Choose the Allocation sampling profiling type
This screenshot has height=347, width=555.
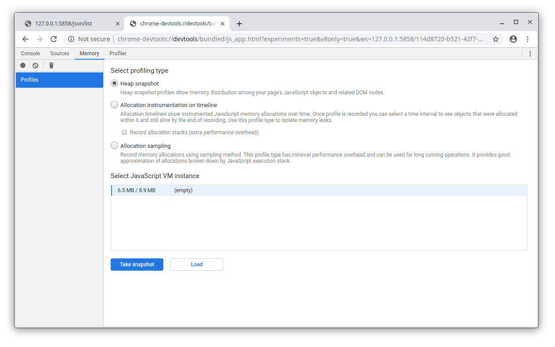click(115, 146)
